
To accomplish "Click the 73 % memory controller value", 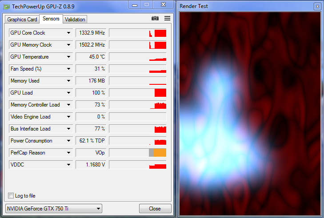I will click(91, 105).
